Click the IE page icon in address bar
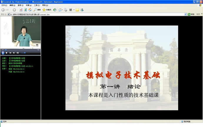This screenshot has width=203, height=127. point(9,14)
